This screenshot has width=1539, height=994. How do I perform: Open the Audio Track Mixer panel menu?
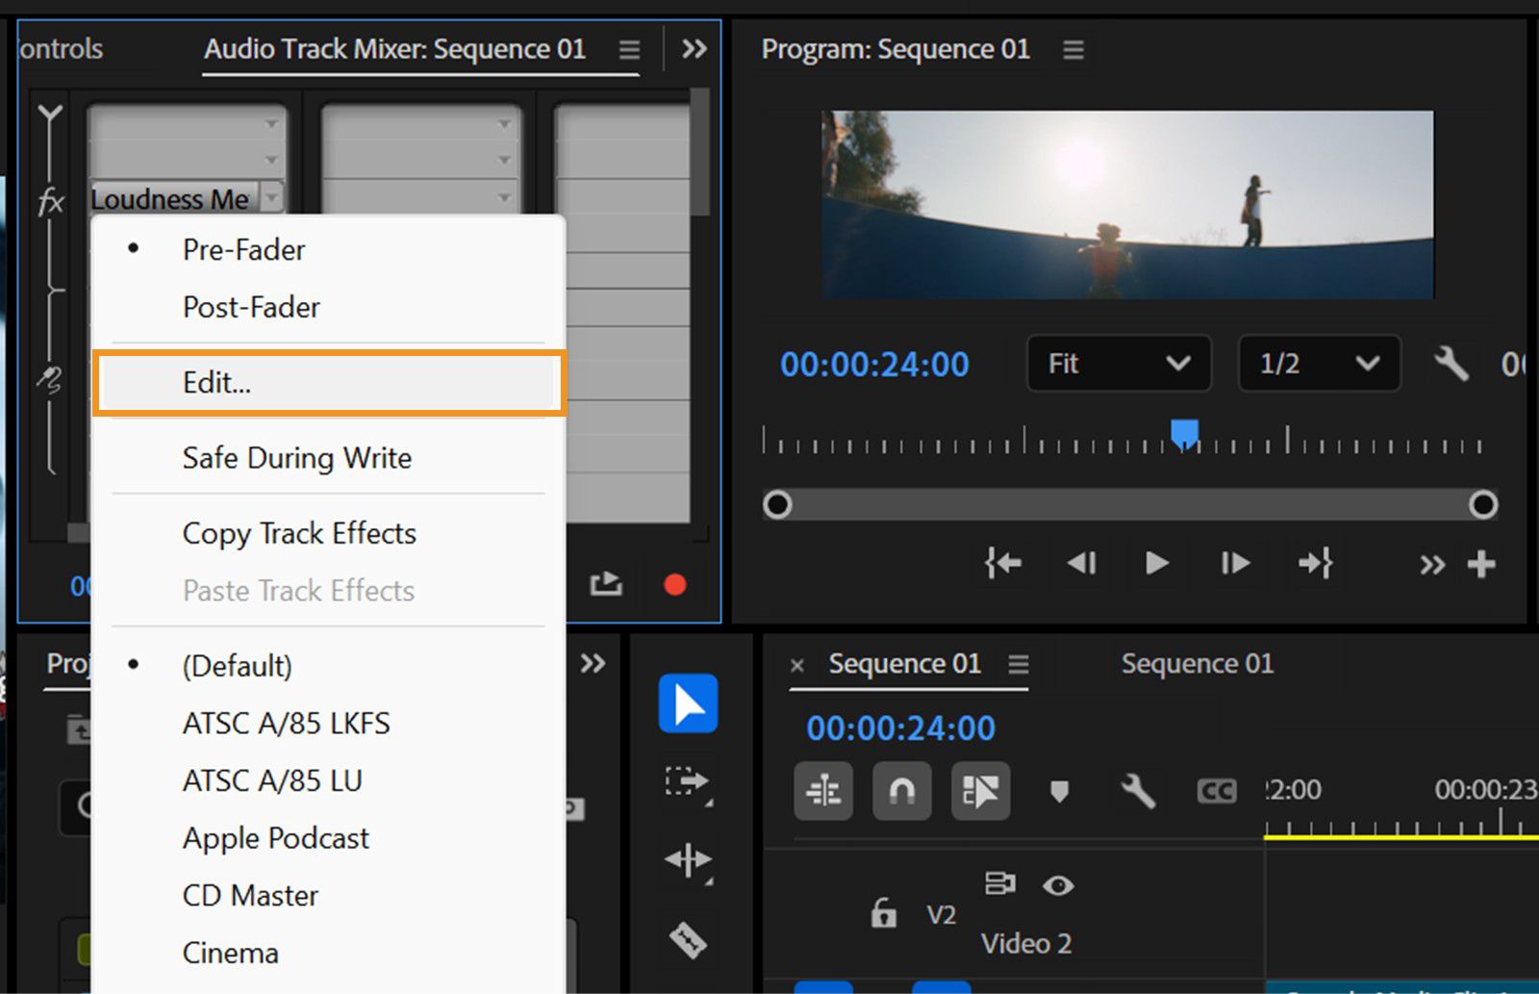(x=629, y=49)
